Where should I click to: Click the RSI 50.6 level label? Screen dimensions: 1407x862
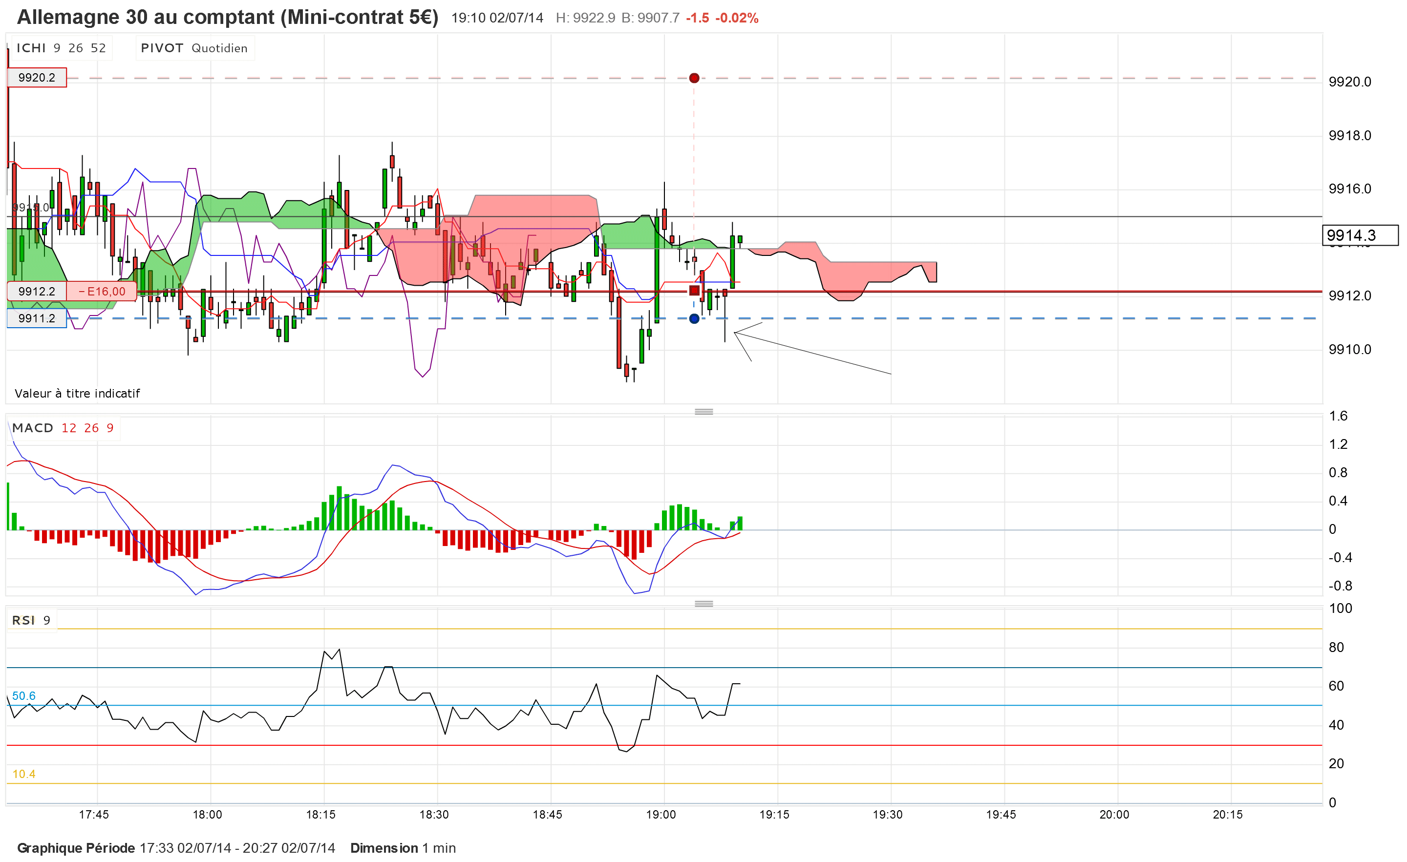click(x=23, y=696)
